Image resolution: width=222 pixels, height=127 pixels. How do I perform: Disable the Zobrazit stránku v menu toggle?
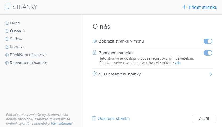point(208,41)
